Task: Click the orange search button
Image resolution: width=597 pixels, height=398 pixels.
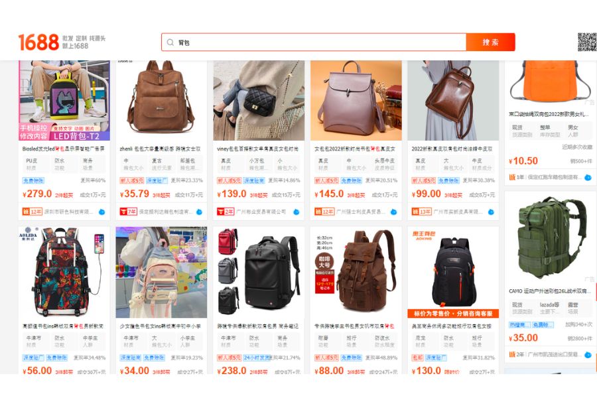Action: pyautogui.click(x=490, y=42)
